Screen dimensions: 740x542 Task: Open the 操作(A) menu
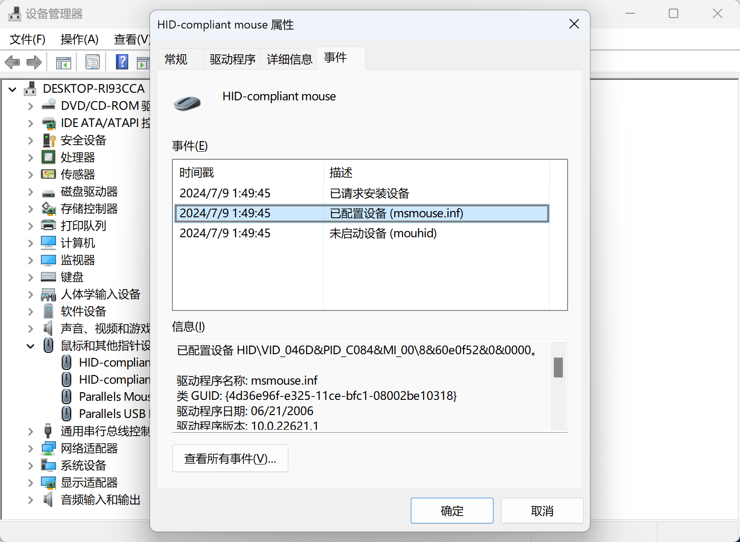point(79,39)
